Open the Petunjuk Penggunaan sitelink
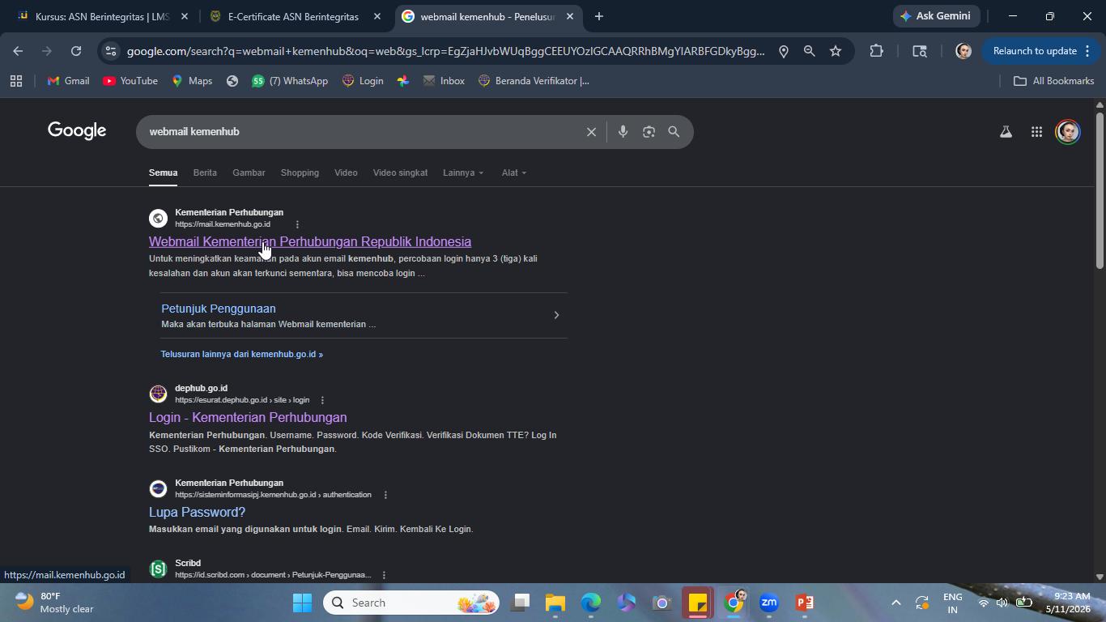The width and height of the screenshot is (1106, 622). tap(219, 309)
